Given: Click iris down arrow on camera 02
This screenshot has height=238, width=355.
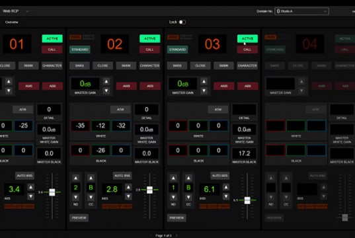Looking at the screenshot, I should tap(128, 196).
